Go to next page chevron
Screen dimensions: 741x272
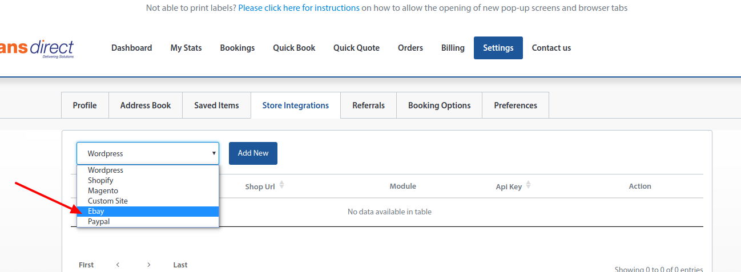point(148,265)
